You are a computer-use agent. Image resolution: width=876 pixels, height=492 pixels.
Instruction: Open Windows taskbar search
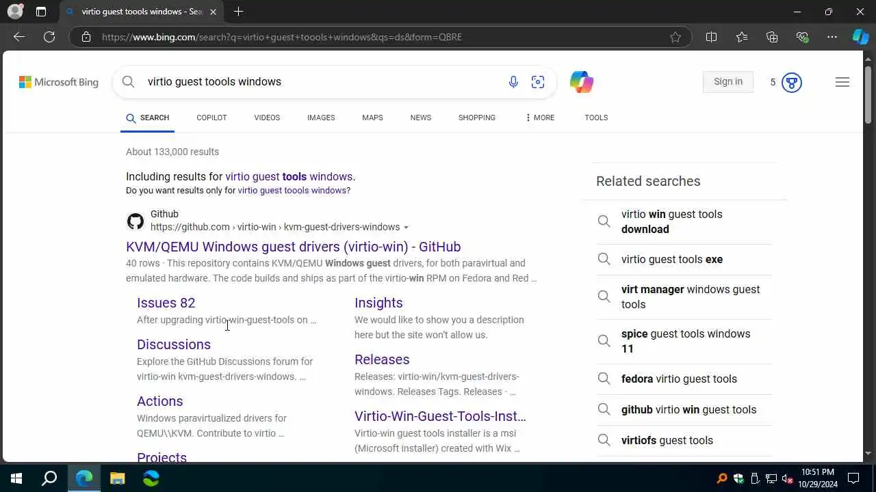[49, 478]
